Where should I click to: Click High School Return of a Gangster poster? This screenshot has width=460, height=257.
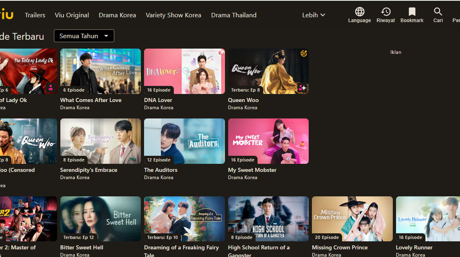(268, 219)
